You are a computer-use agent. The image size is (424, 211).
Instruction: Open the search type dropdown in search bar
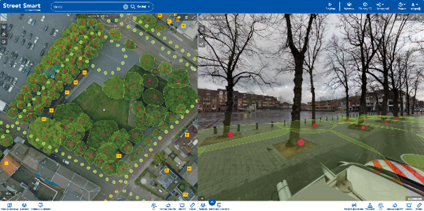[143, 7]
